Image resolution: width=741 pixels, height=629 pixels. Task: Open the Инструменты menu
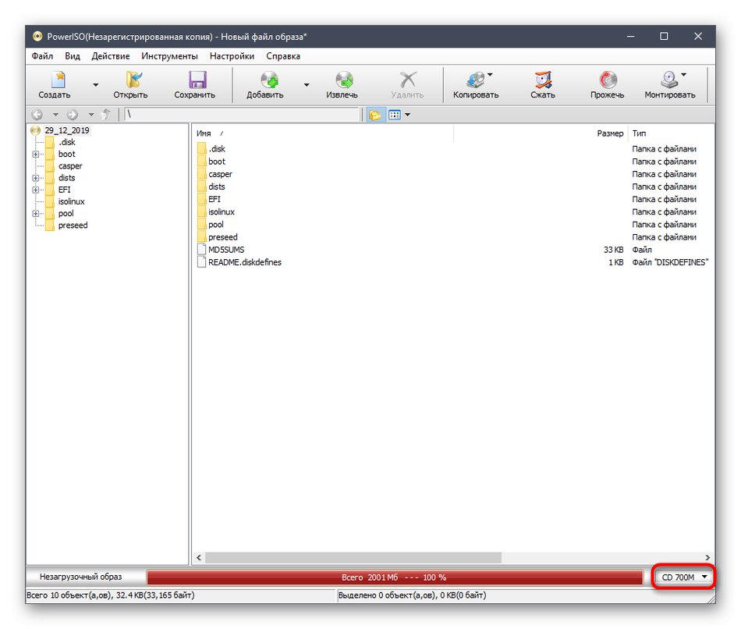tap(169, 56)
